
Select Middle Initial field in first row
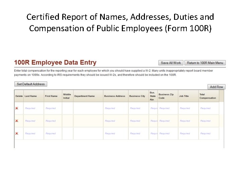tap(68, 108)
